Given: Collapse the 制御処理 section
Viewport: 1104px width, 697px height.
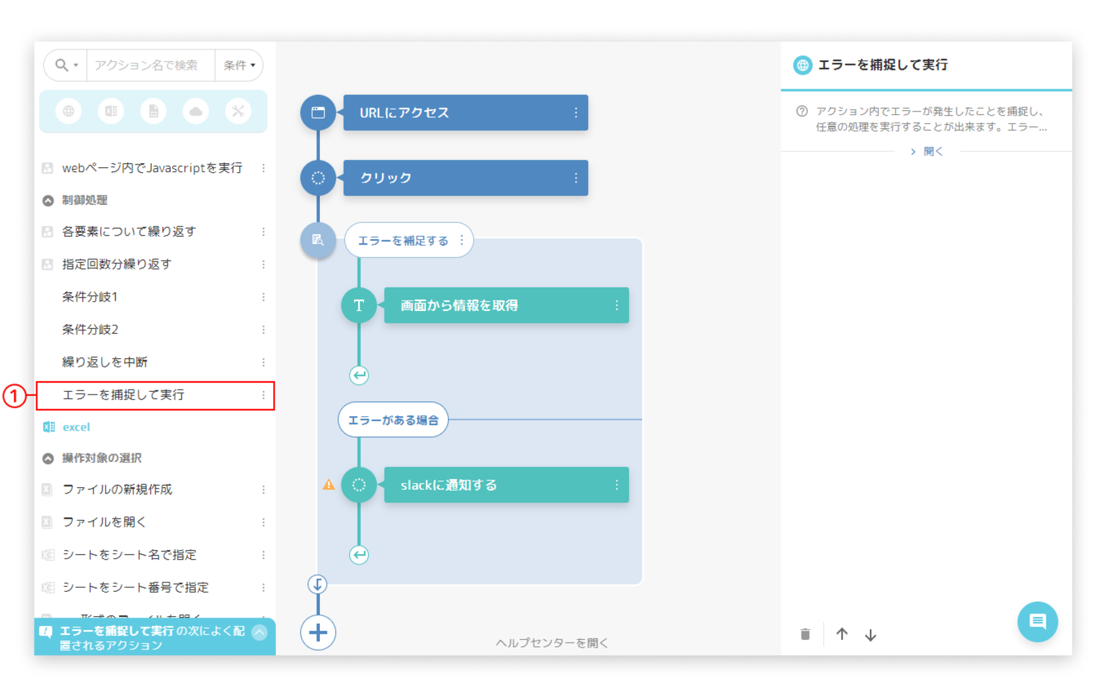Looking at the screenshot, I should 48,201.
